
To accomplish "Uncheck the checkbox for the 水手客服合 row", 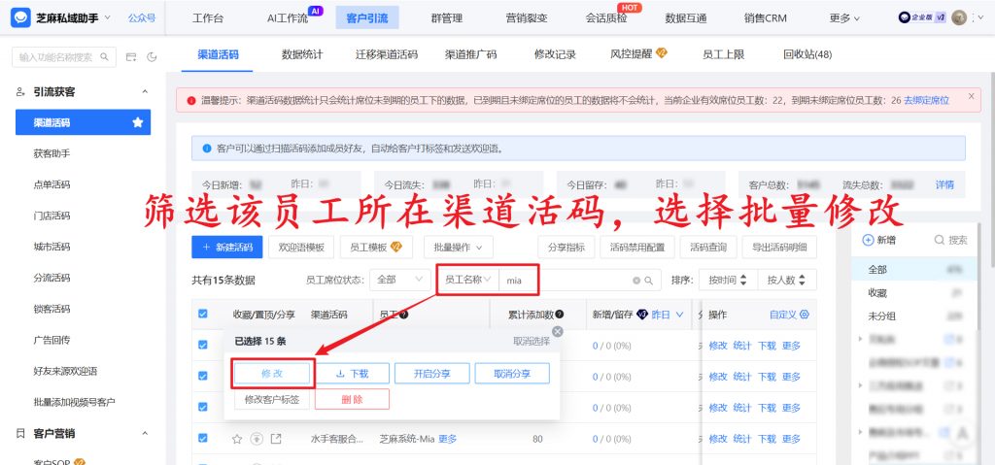I will 203,438.
